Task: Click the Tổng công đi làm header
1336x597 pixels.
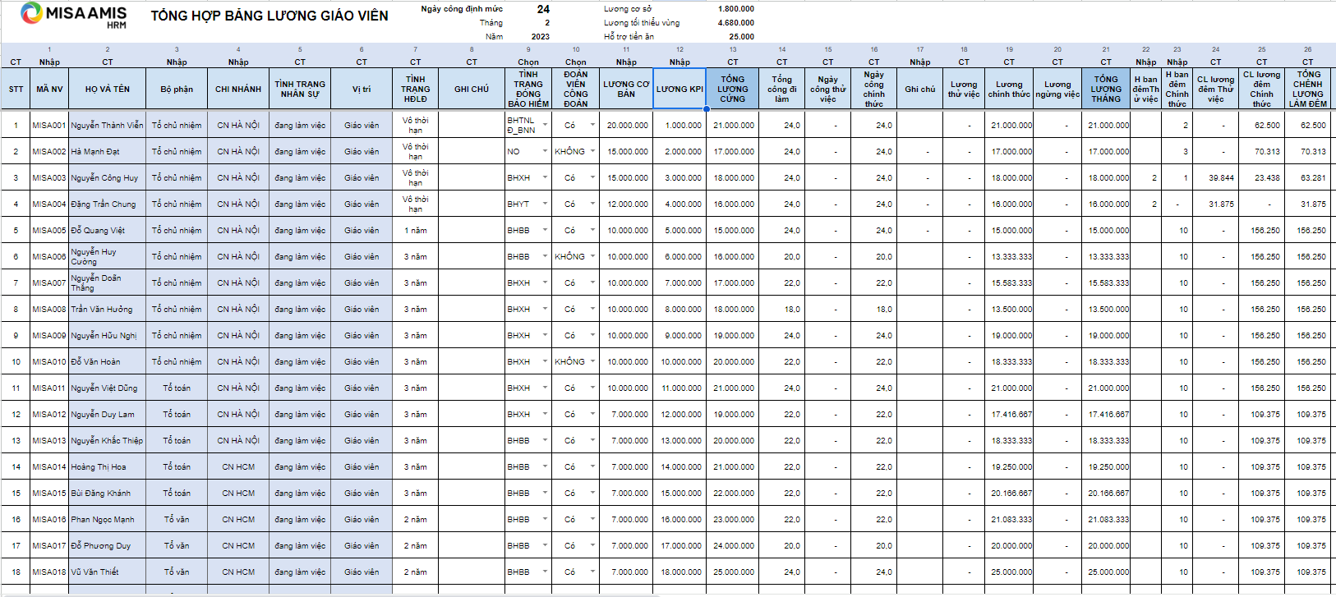Action: [x=781, y=89]
